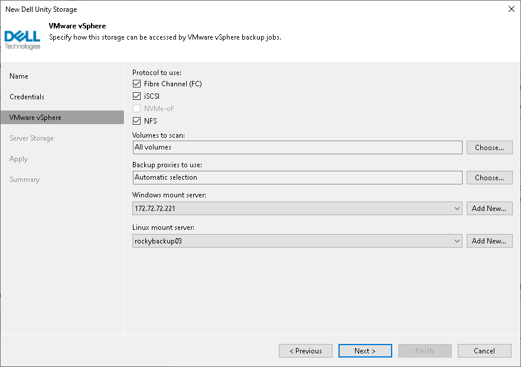521x367 pixels.
Task: Uncheck the Fibre Channel (FC) protocol
Action: coord(136,84)
